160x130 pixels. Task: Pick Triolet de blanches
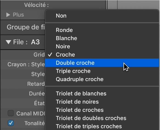click(102, 93)
